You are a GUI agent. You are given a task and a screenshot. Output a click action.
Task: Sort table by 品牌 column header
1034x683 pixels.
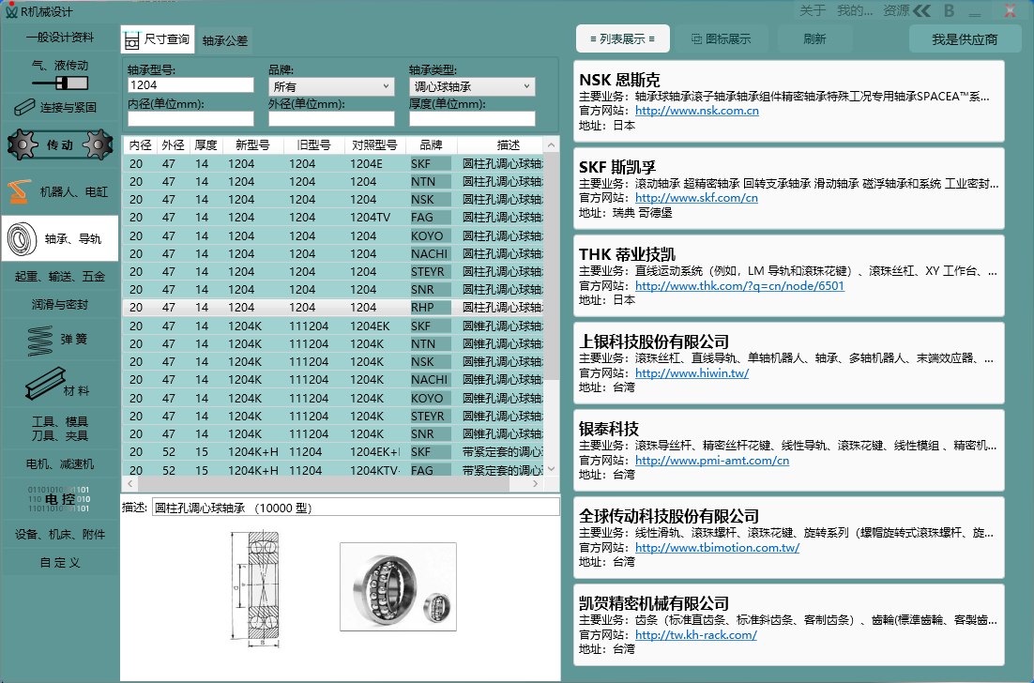click(x=432, y=145)
